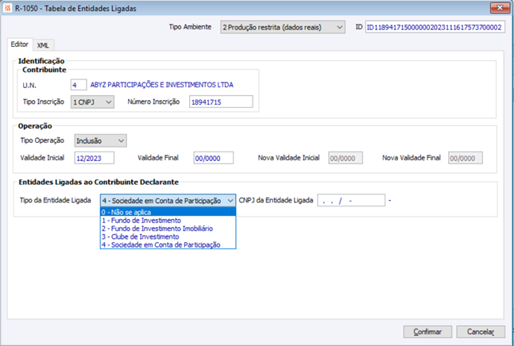
Task: Click the Entidades Ligadas ao Contribuinte Declarante heading
Action: tap(99, 183)
